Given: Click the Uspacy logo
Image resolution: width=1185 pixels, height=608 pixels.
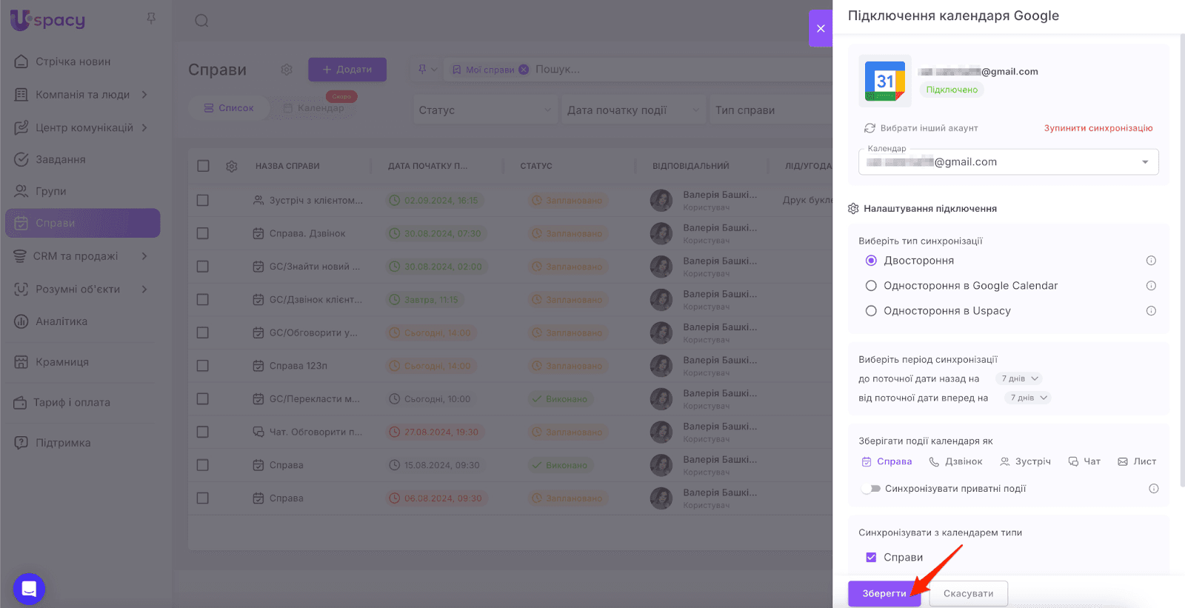Looking at the screenshot, I should coord(47,20).
